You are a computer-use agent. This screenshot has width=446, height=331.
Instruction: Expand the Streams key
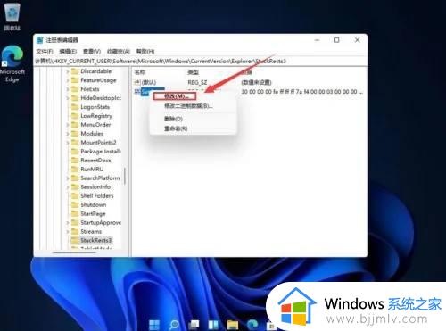pyautogui.click(x=68, y=231)
